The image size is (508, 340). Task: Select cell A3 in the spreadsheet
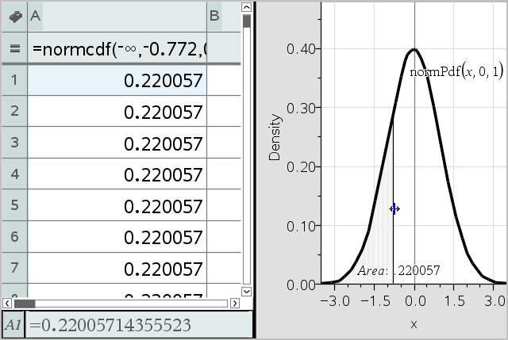[117, 144]
